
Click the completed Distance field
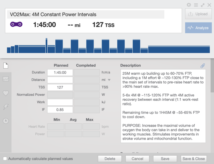[86, 80]
